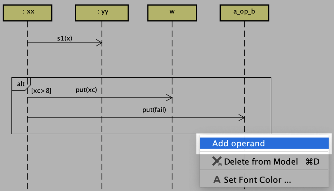Click the font color A icon

click(x=217, y=179)
